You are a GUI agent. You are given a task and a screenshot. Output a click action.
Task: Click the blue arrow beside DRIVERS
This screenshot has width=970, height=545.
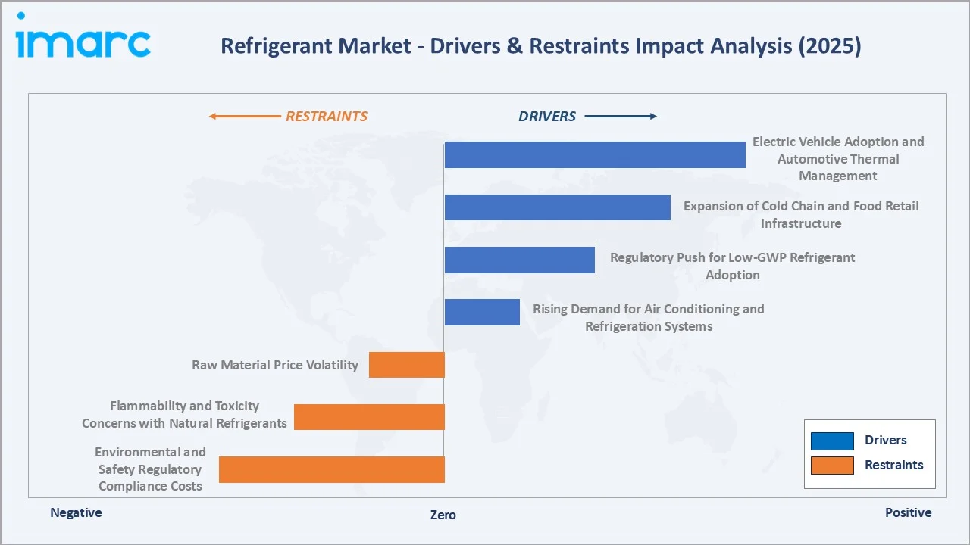click(621, 117)
